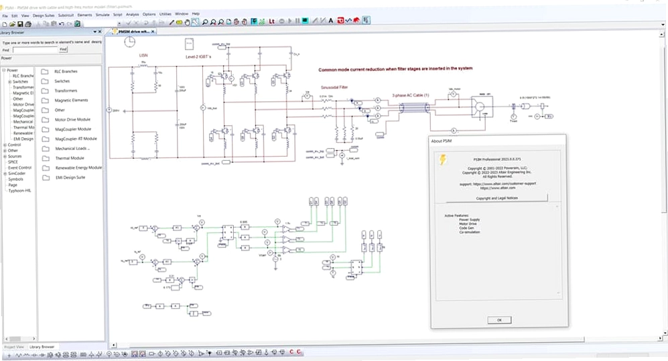
Task: Click the first red C icon
Action: 291,352
